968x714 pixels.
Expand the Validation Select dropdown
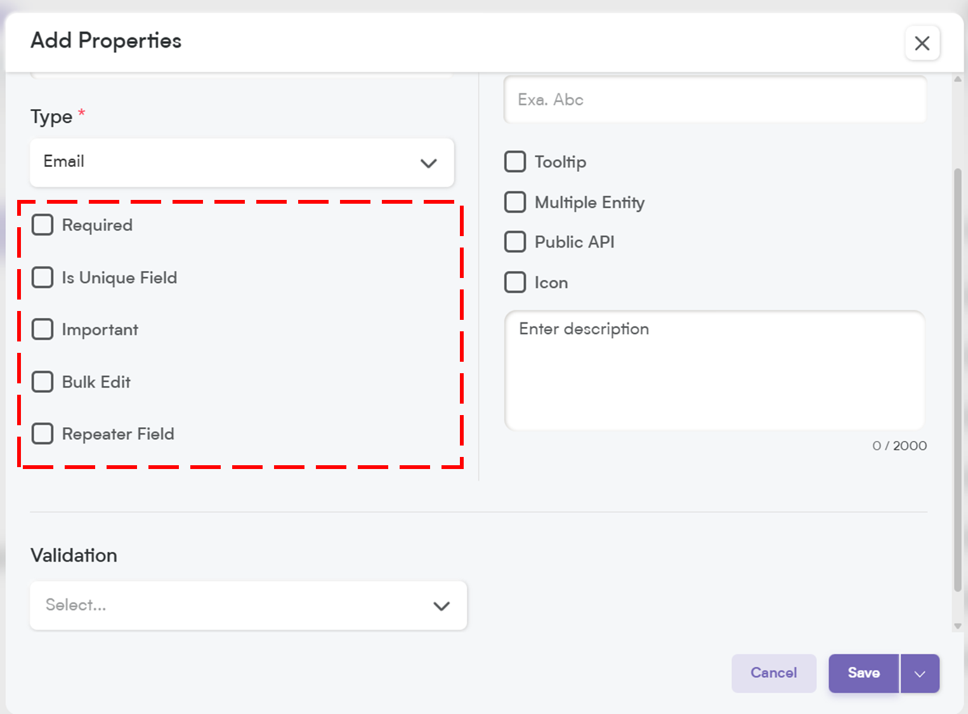pos(249,605)
